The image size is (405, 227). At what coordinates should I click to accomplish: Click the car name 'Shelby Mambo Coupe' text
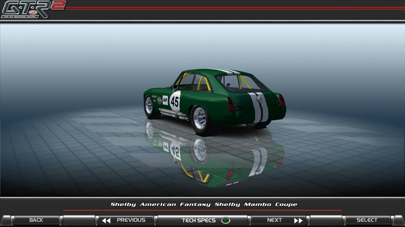pos(256,204)
